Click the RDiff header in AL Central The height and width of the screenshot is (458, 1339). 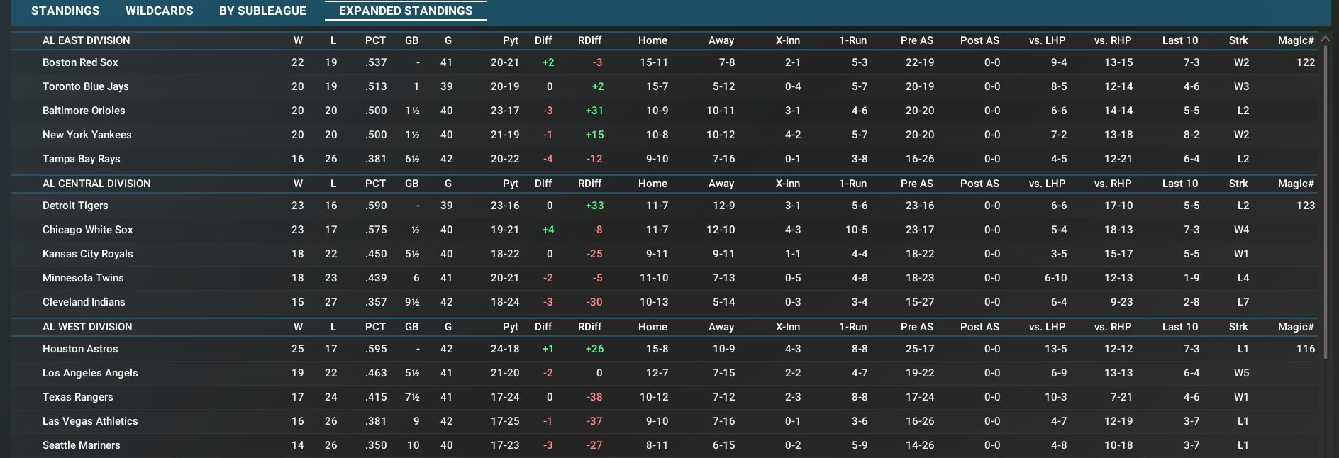click(589, 184)
